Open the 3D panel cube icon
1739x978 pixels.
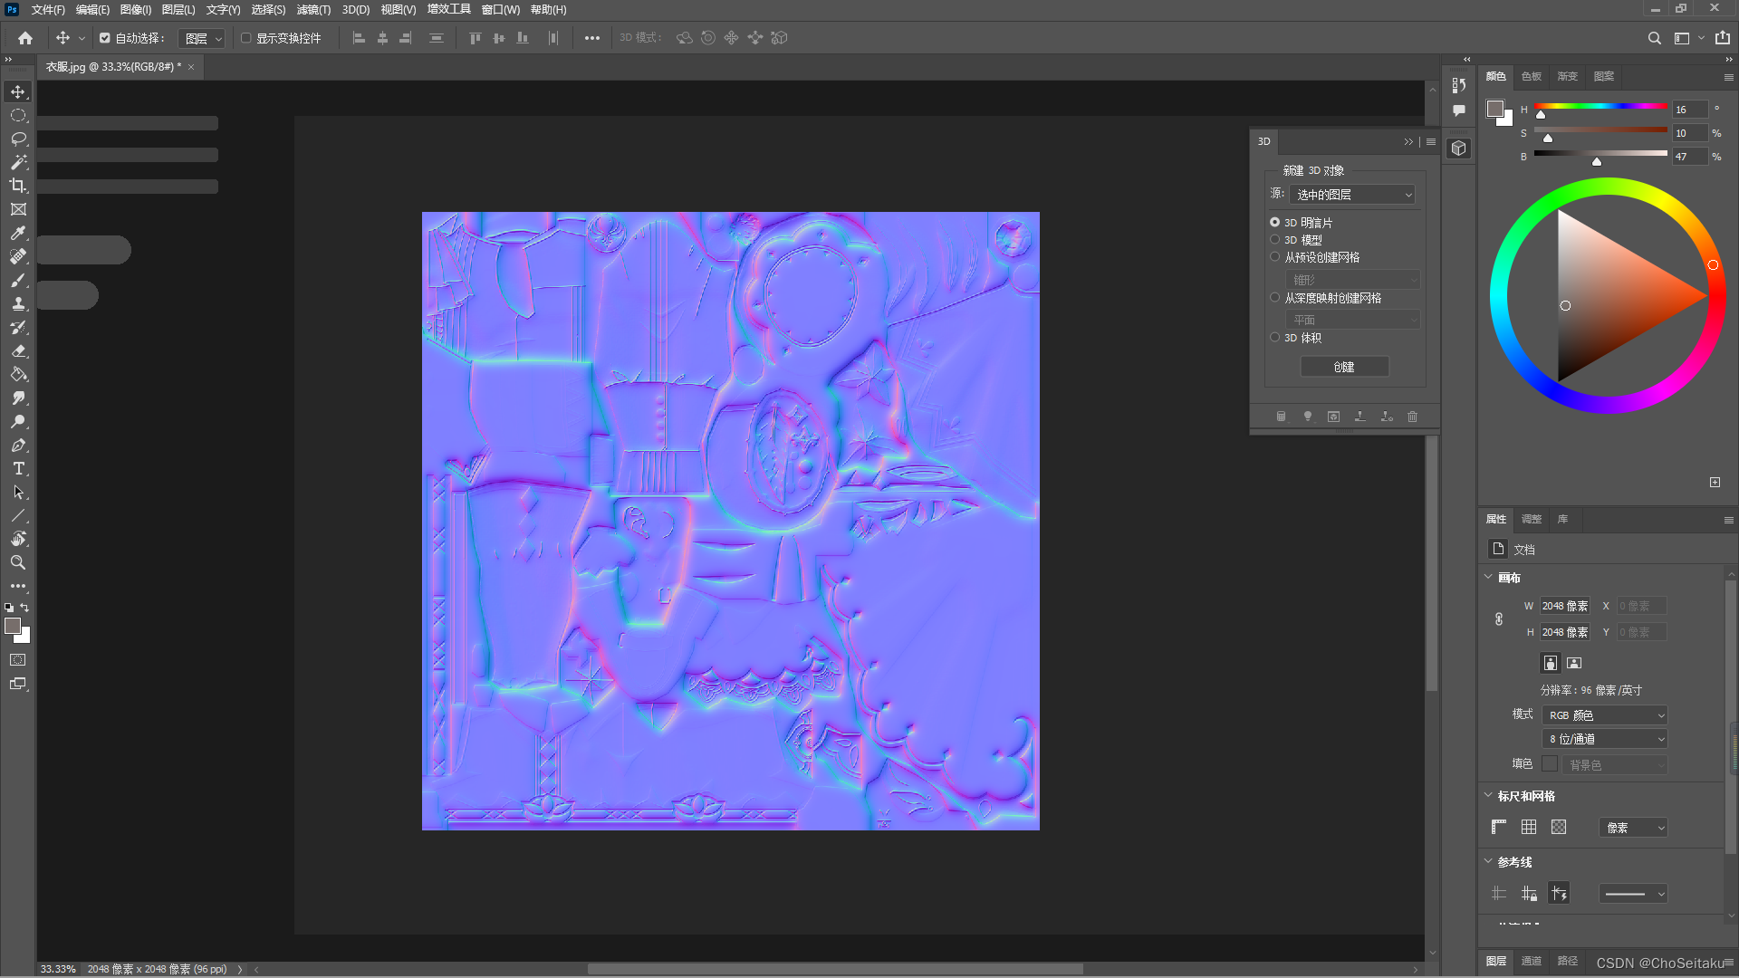coord(1458,149)
